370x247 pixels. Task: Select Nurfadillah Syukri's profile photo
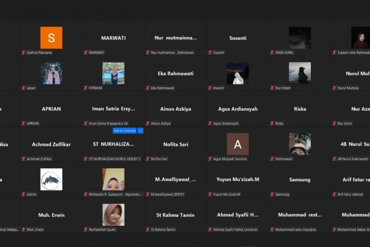point(113,214)
